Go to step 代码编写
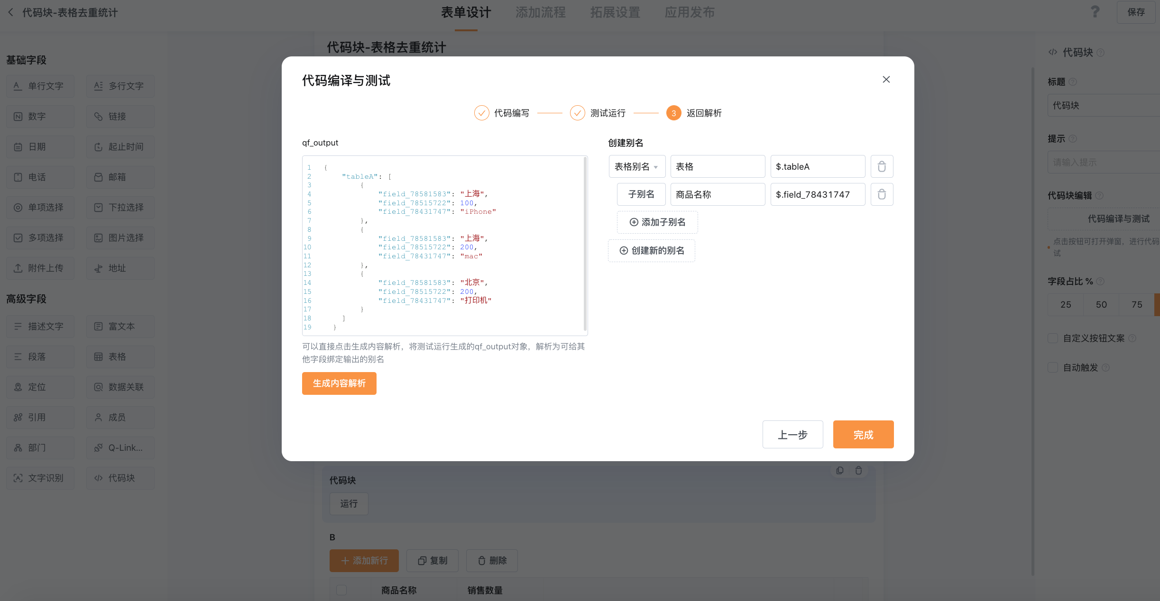Image resolution: width=1160 pixels, height=601 pixels. tap(502, 113)
